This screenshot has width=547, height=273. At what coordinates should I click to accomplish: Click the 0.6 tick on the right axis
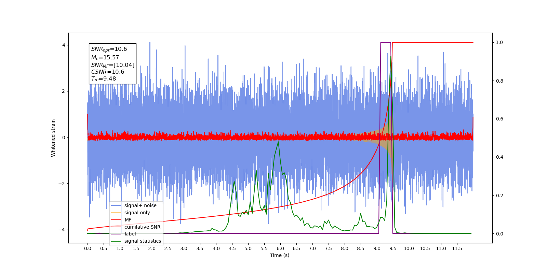(x=499, y=119)
